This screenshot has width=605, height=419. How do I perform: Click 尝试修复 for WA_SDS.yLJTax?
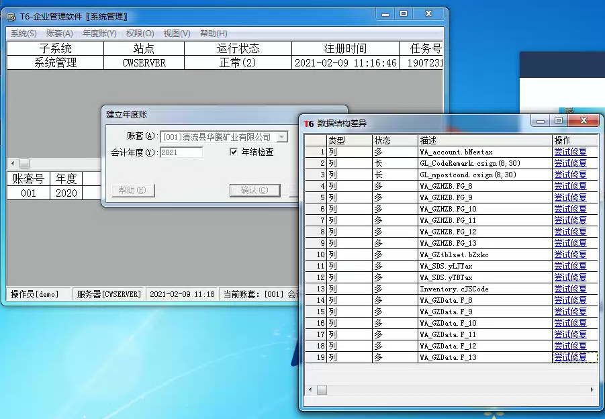(570, 266)
